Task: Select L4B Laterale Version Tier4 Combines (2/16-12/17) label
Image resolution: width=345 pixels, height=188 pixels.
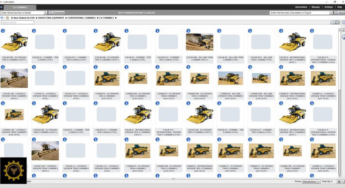Action: (14, 132)
